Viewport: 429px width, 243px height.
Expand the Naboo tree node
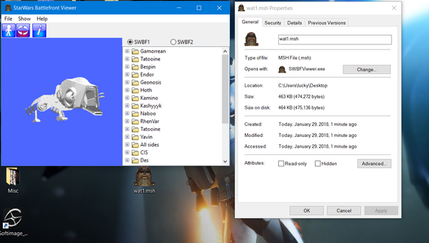point(127,113)
